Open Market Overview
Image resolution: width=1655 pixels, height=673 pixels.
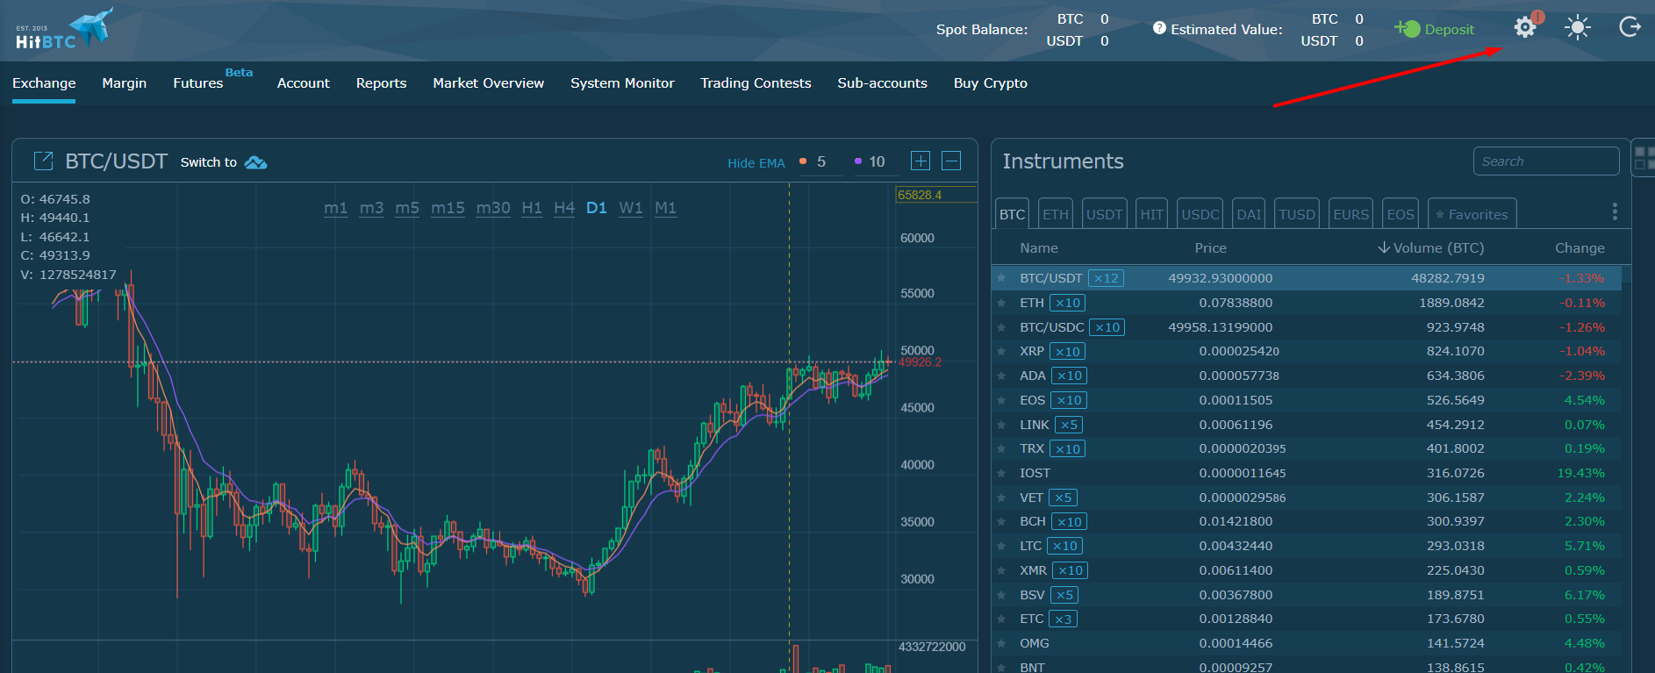[488, 82]
